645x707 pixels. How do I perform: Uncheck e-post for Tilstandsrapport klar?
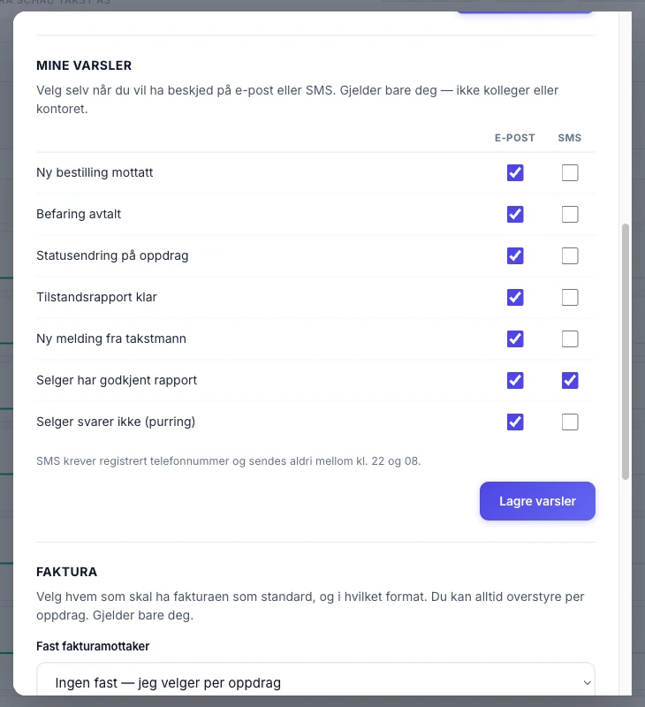515,297
